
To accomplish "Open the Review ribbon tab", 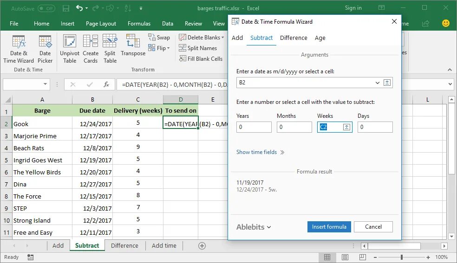I will click(x=193, y=24).
